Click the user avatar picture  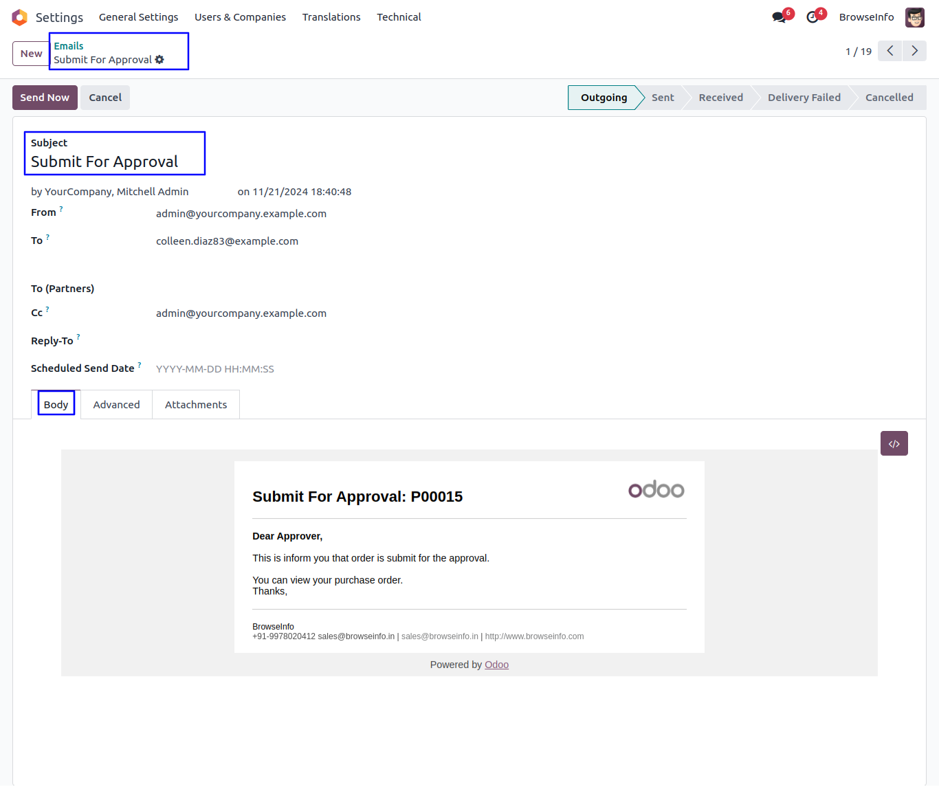point(914,17)
